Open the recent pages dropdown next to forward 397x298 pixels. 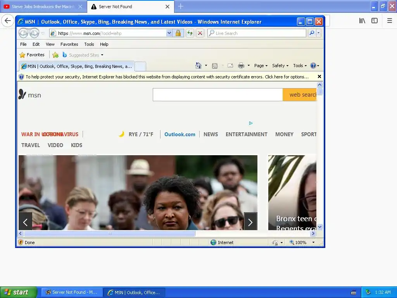[x=43, y=33]
